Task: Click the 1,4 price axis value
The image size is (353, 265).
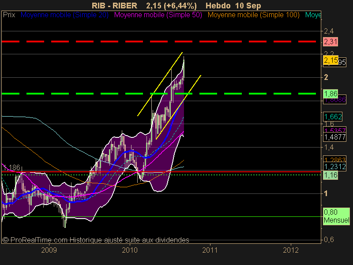Action: pos(329,148)
